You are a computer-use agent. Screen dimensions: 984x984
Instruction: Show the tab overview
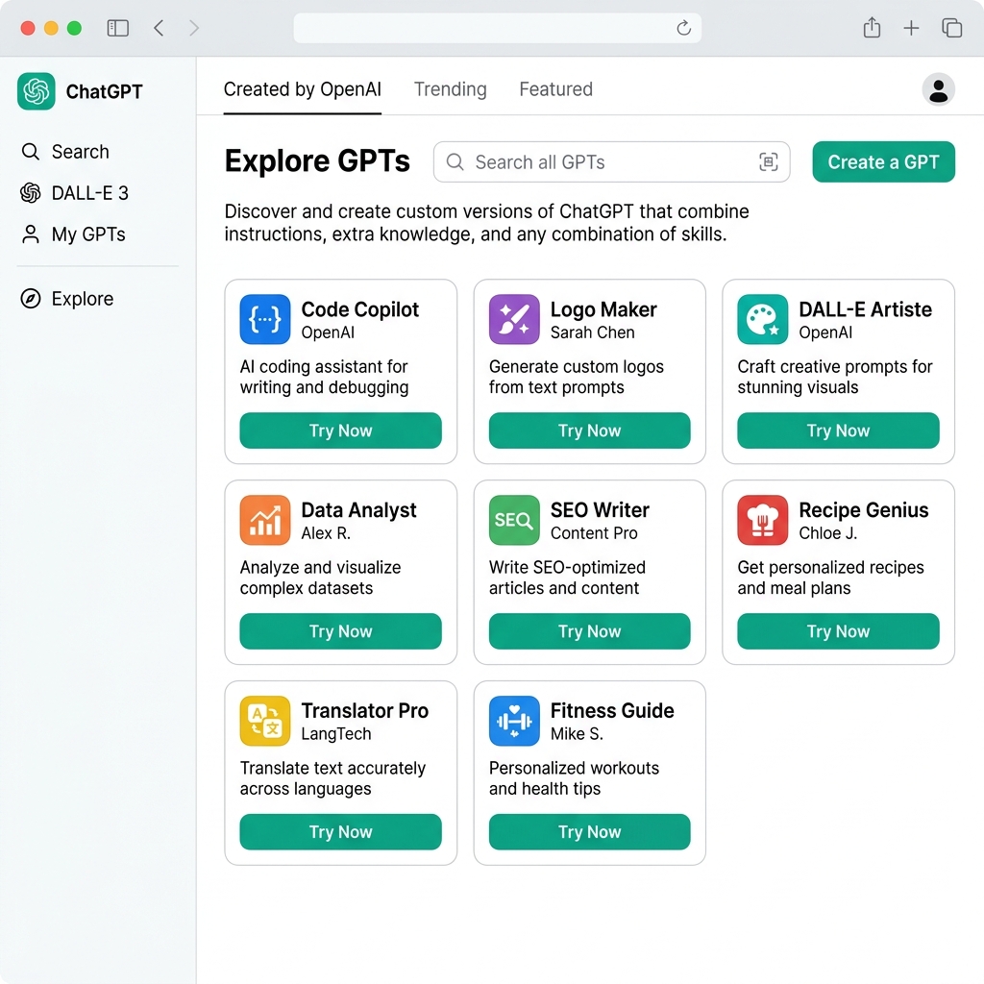coord(951,28)
